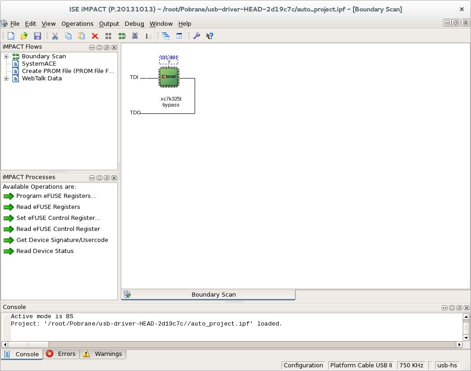
Task: Click the four-squares grid toolbar icon
Action: (x=108, y=36)
